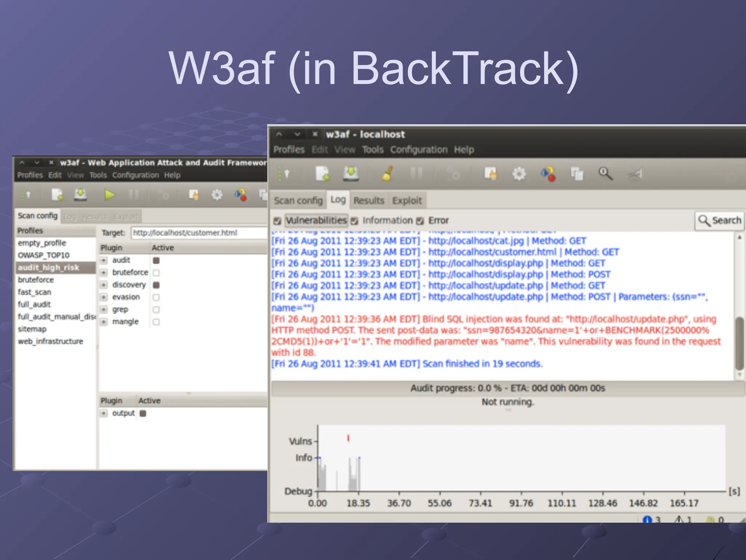Open the Tools menu in localhost window

[x=373, y=150]
